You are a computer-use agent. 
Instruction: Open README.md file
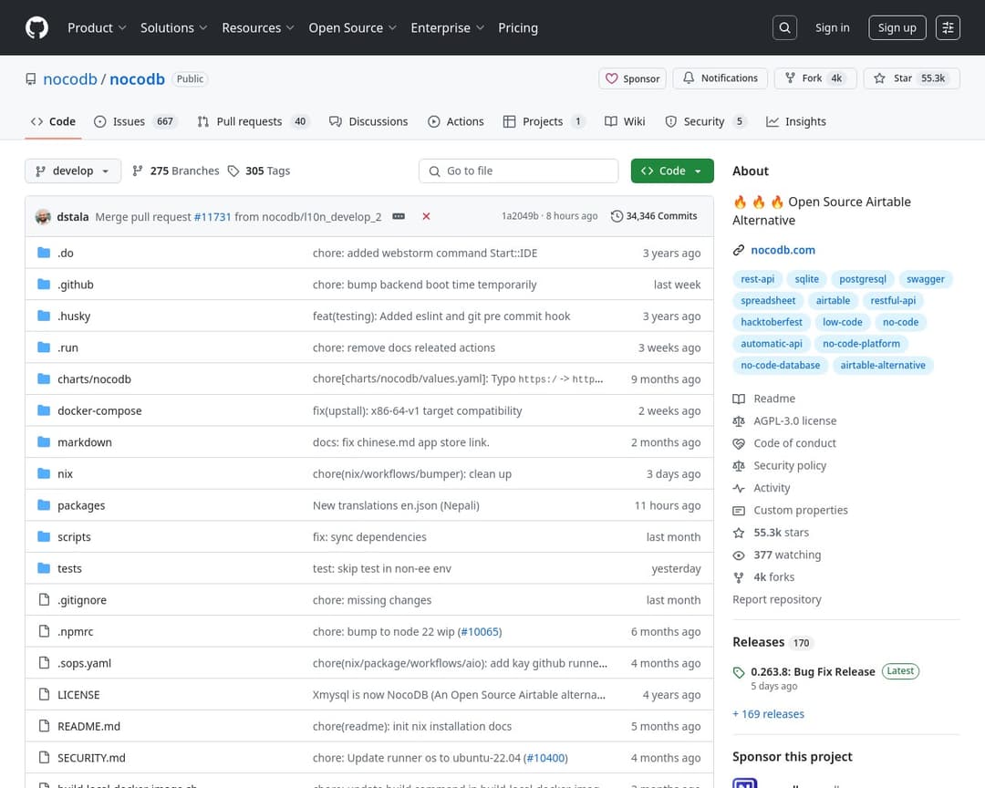point(88,726)
